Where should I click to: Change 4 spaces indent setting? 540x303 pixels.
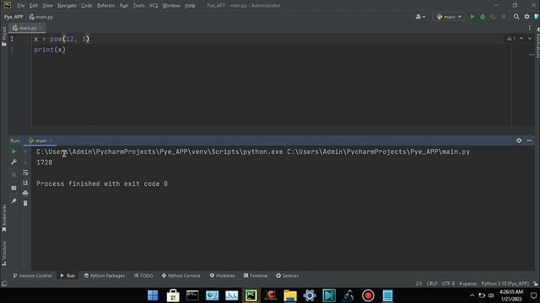click(x=467, y=284)
